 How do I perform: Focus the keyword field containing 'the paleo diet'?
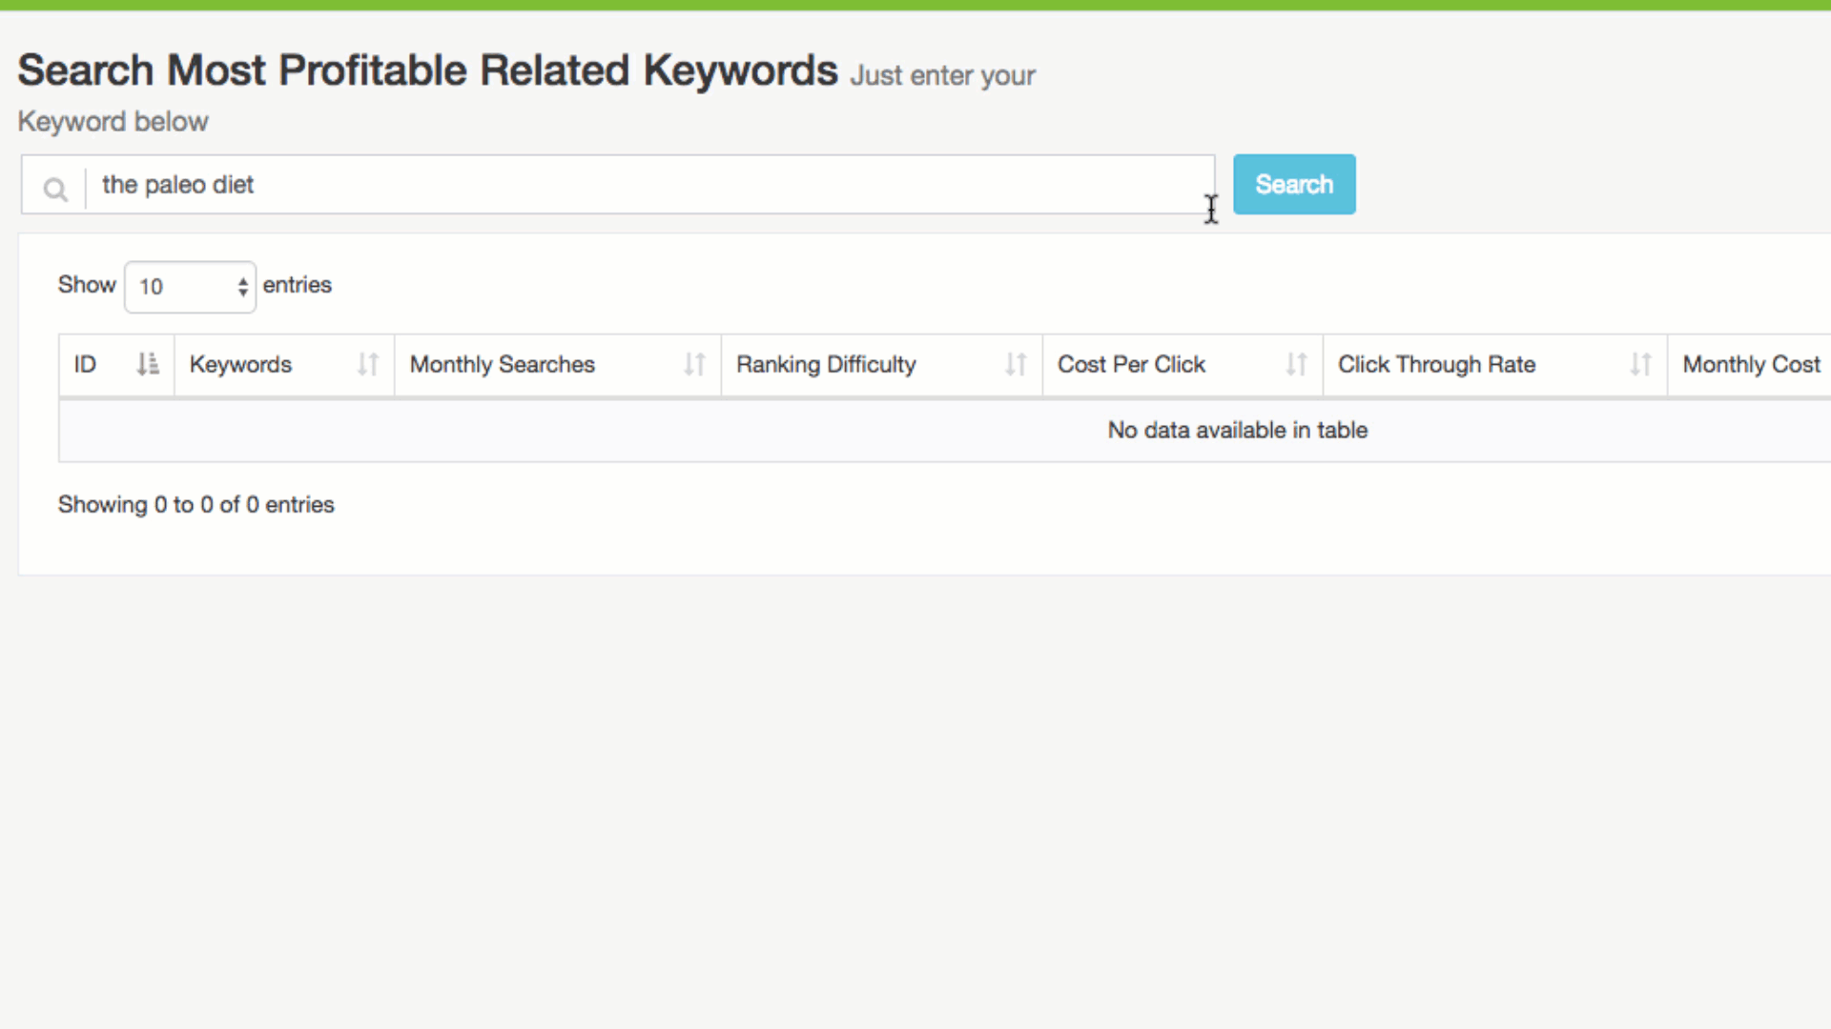point(648,185)
